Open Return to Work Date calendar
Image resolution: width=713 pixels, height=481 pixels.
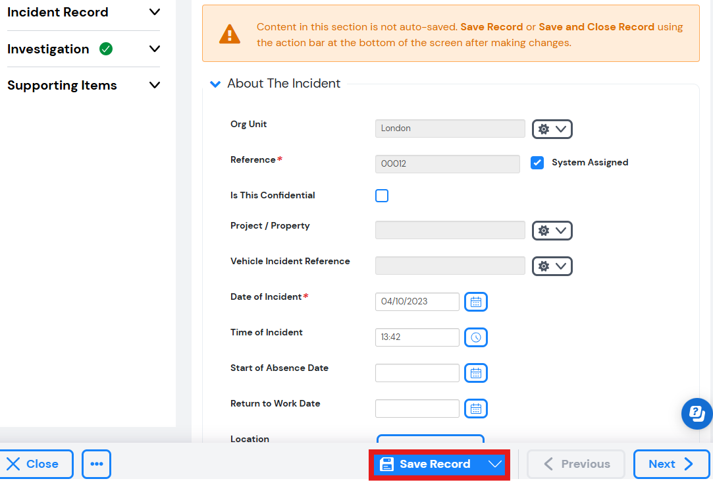475,408
